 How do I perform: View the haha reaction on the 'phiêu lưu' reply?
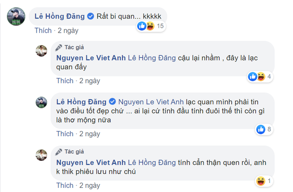[x=261, y=181]
